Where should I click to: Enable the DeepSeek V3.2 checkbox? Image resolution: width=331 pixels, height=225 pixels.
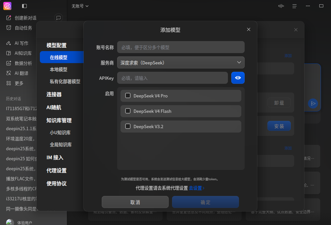(x=128, y=126)
